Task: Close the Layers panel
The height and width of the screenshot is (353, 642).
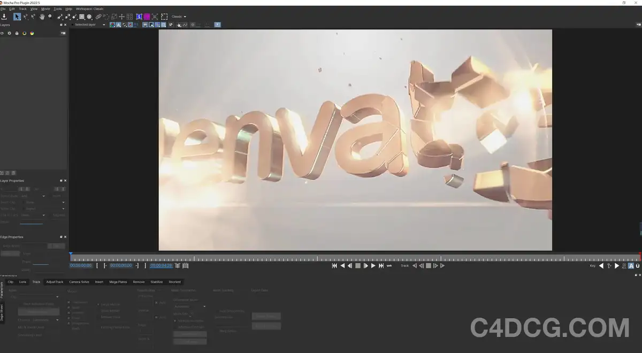Action: tap(65, 25)
